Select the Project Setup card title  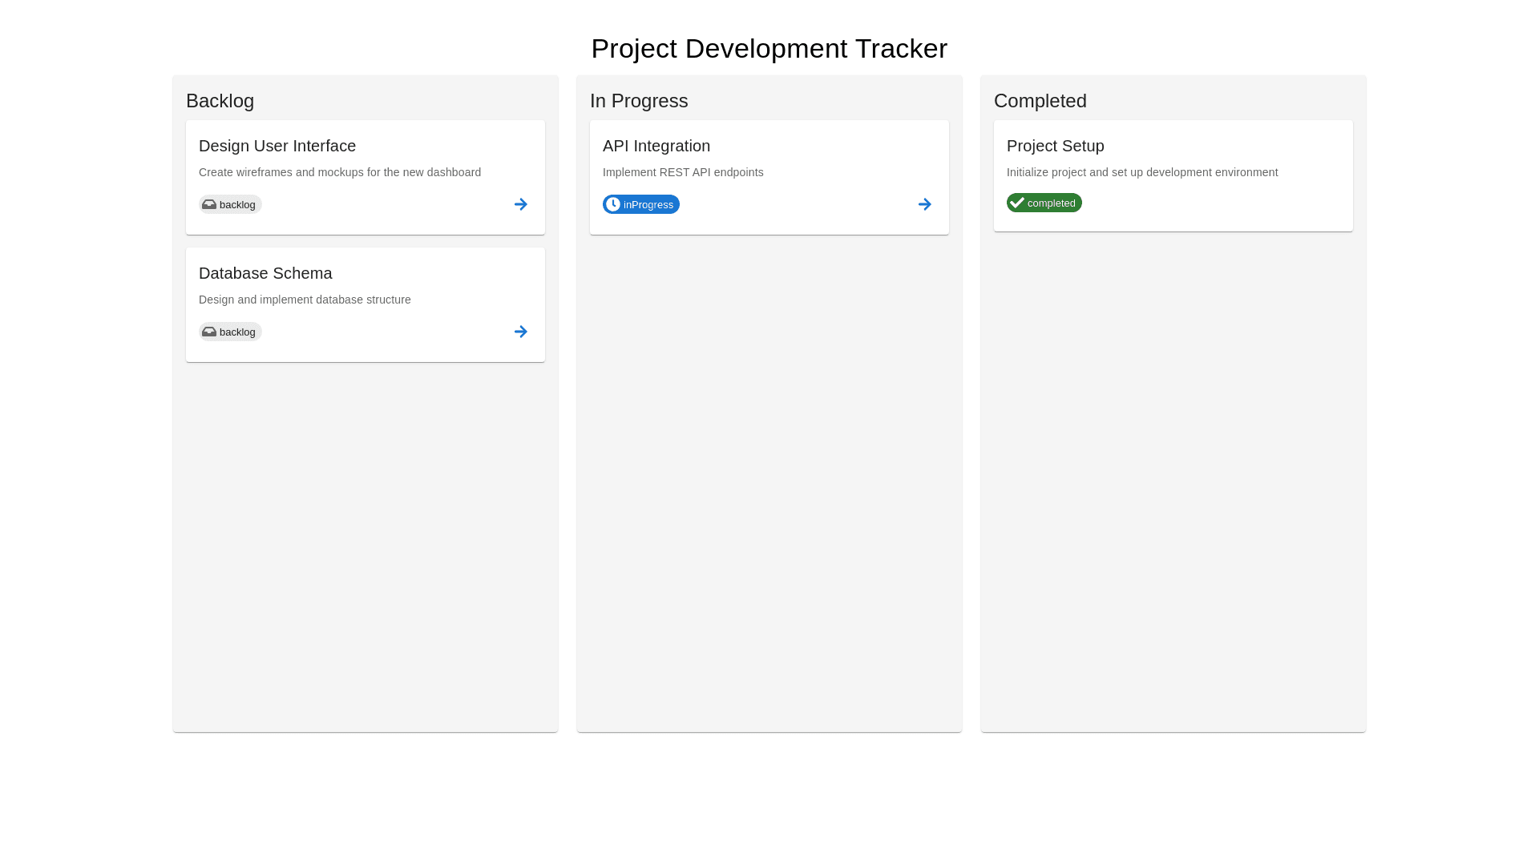pos(1055,146)
